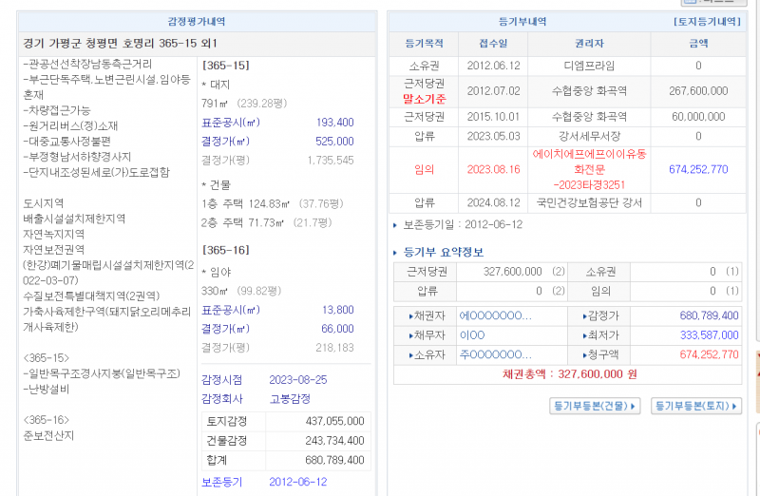This screenshot has height=496, width=760.
Task: Open appraisal company 고봉감정
Action: click(x=289, y=399)
